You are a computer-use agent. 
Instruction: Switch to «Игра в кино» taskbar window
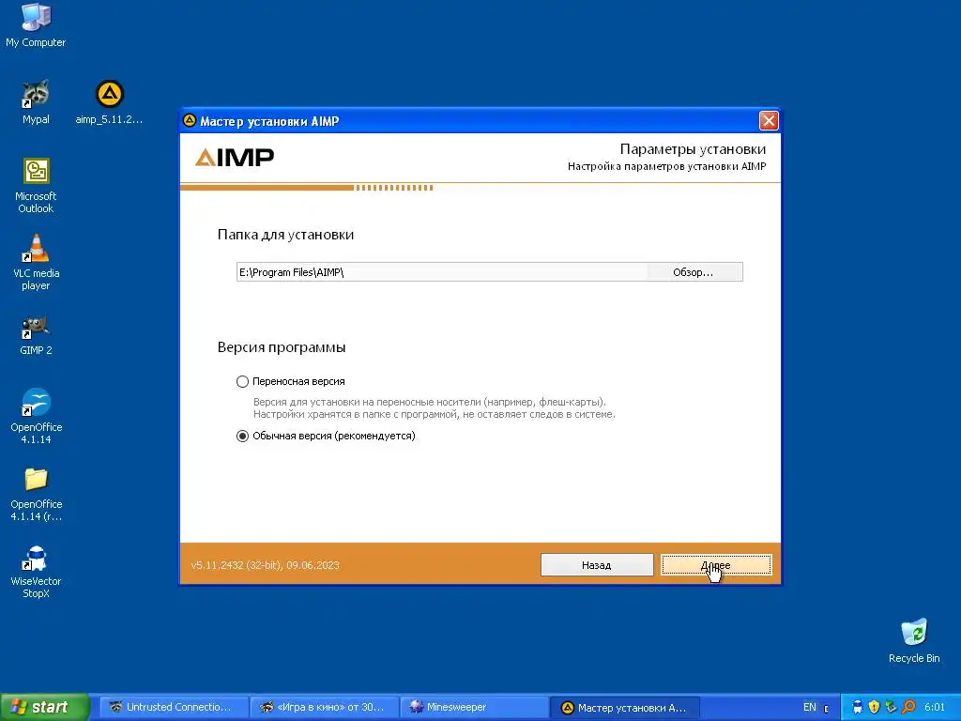point(325,707)
